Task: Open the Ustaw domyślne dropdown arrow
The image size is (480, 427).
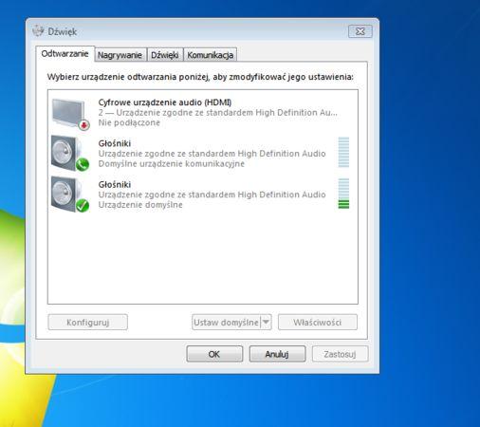Action: (266, 322)
